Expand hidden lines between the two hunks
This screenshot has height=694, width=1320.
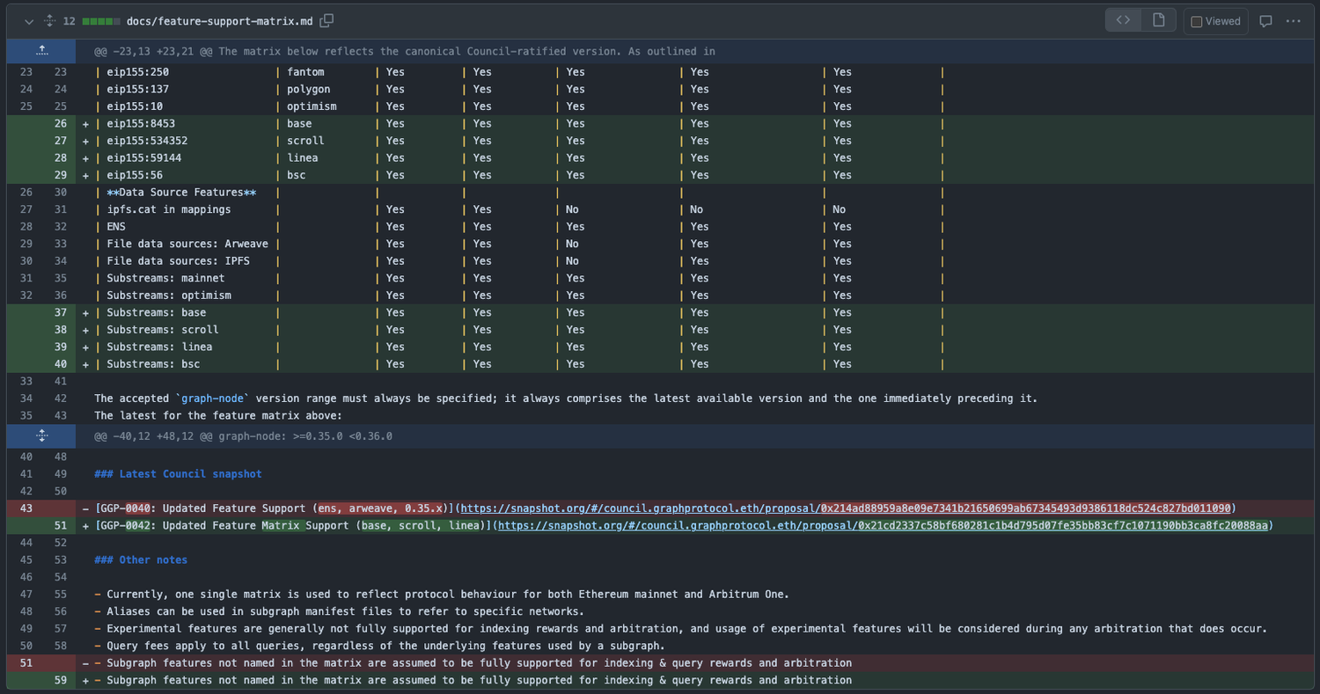point(41,435)
